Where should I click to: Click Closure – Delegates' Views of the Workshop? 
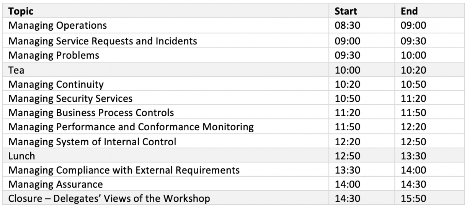point(109,199)
